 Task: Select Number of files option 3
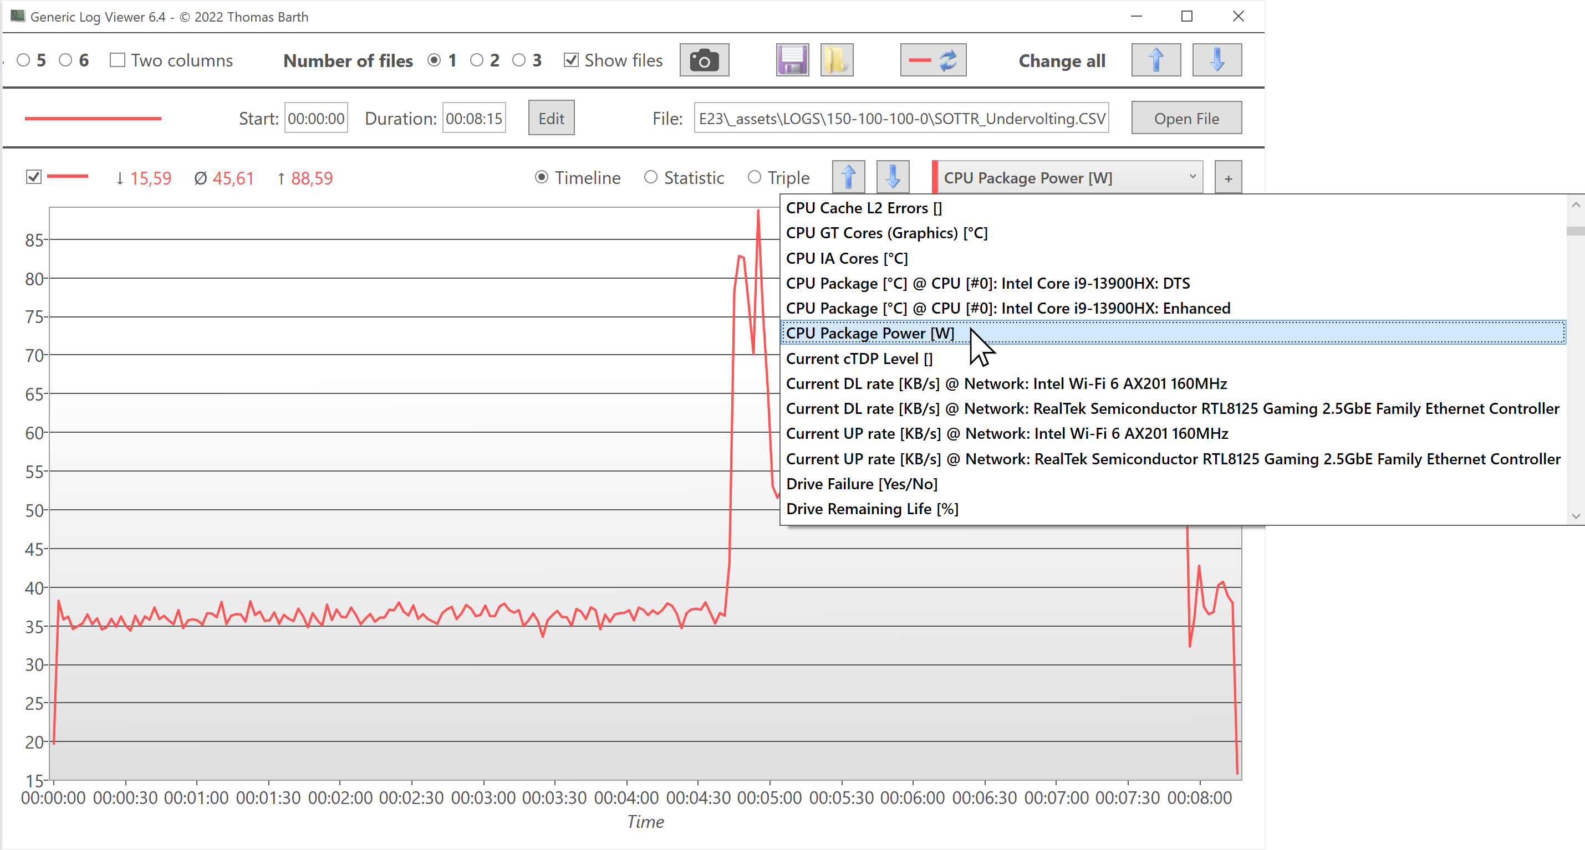point(520,61)
